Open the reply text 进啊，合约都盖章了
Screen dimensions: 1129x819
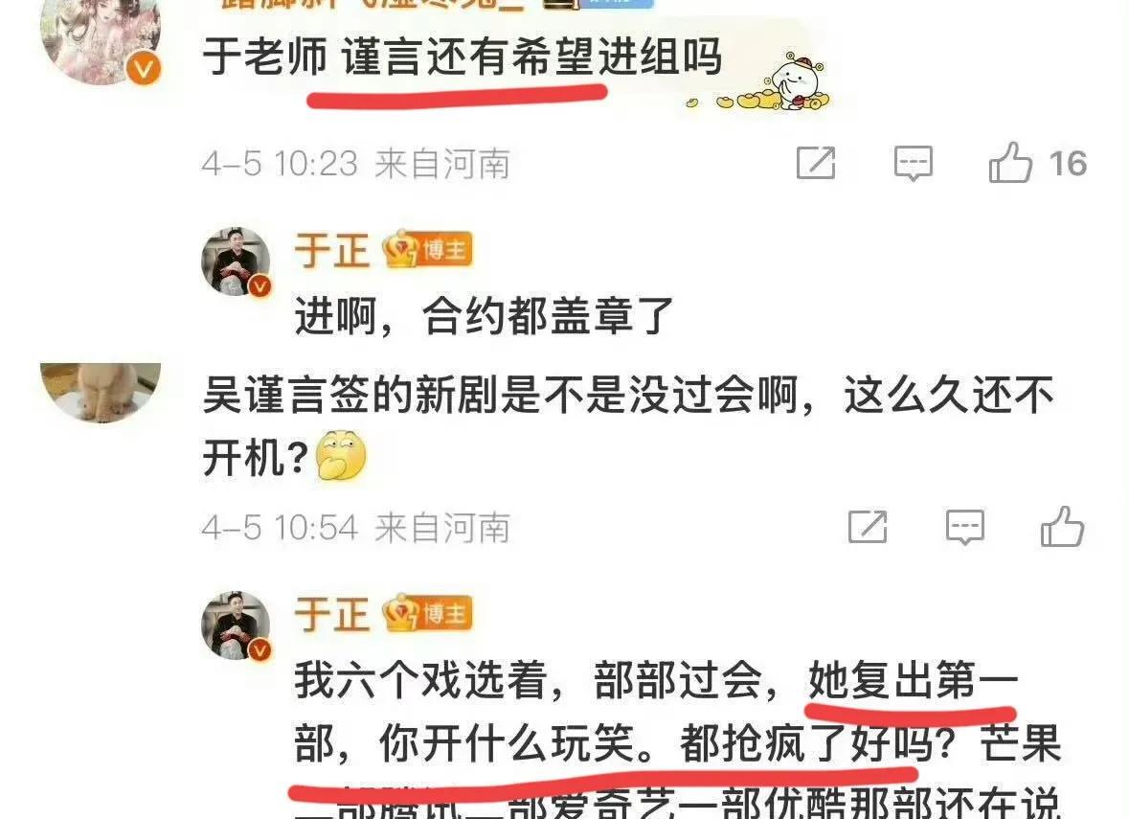click(484, 316)
